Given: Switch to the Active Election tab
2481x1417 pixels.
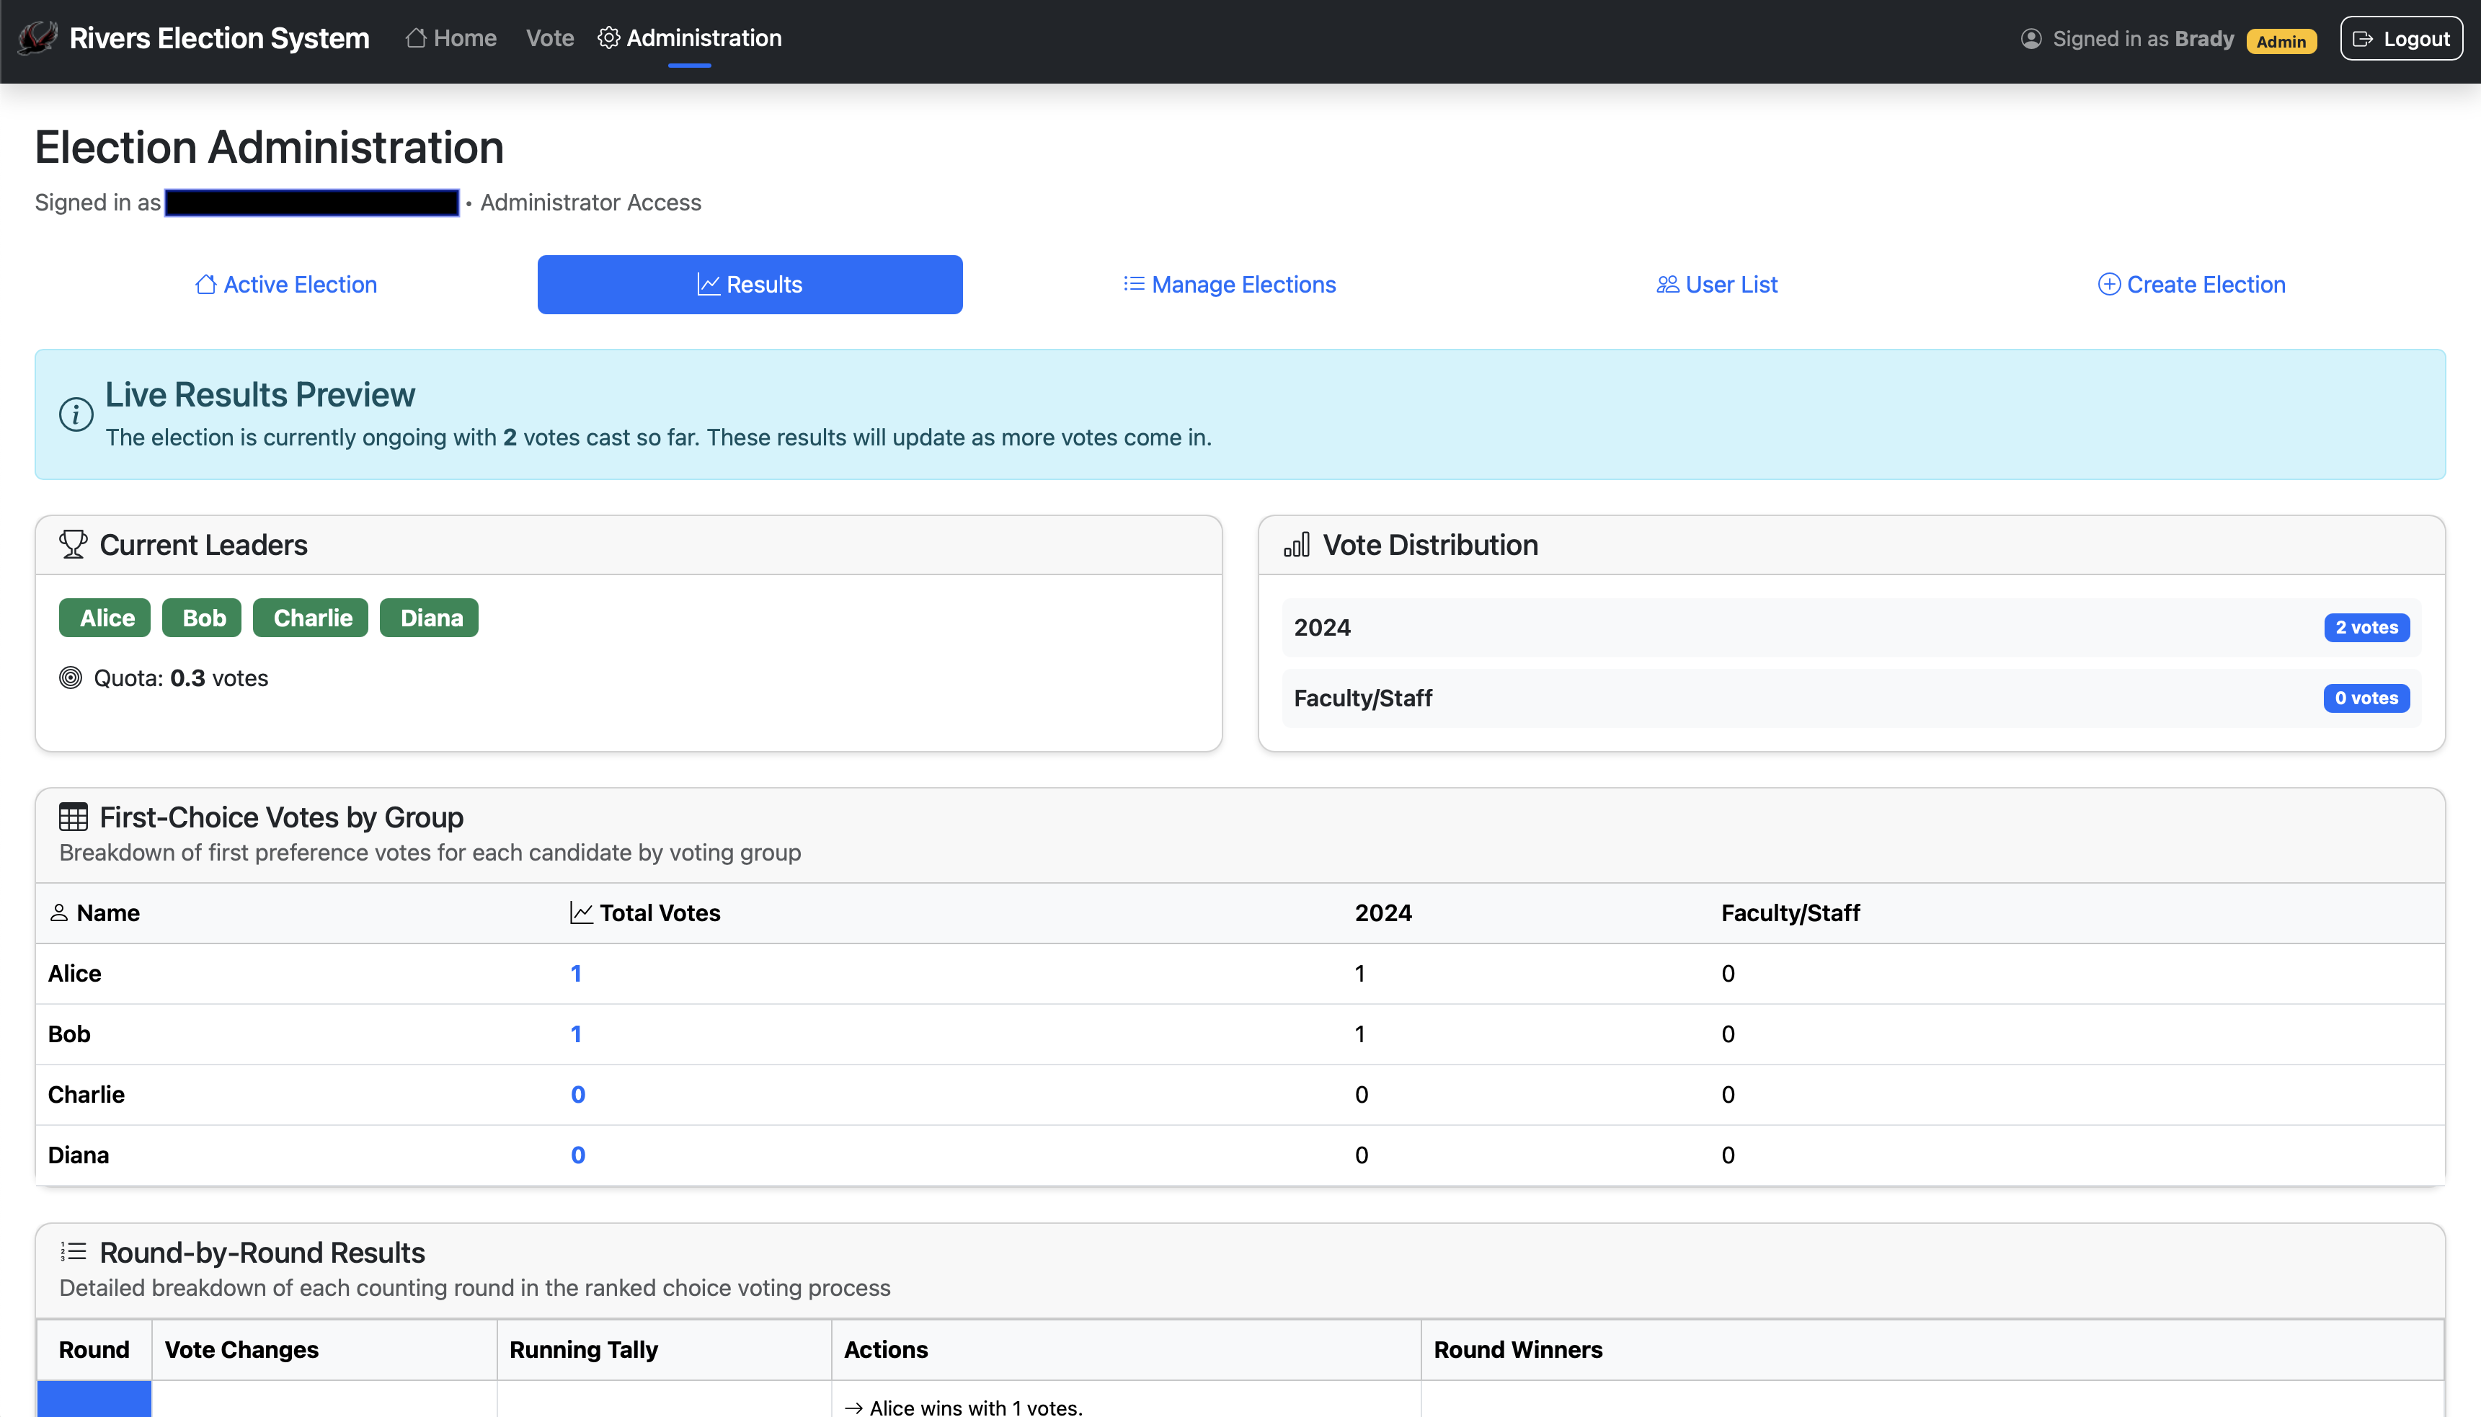Looking at the screenshot, I should (x=285, y=284).
